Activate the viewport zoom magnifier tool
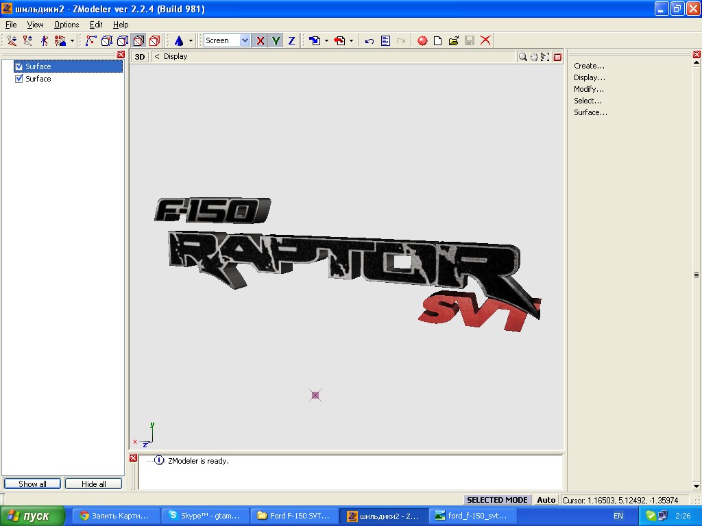 [522, 57]
